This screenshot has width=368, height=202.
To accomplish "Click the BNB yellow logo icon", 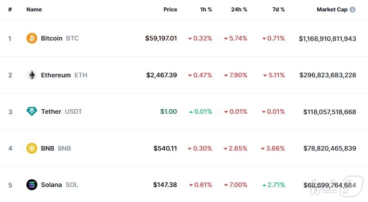I will (x=32, y=148).
